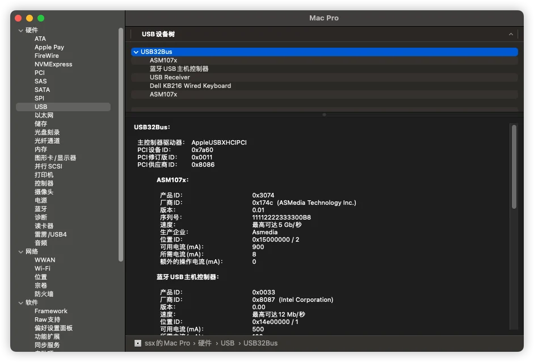The image size is (534, 362).
Task: Open 诊断 in the sidebar
Action: (40, 218)
